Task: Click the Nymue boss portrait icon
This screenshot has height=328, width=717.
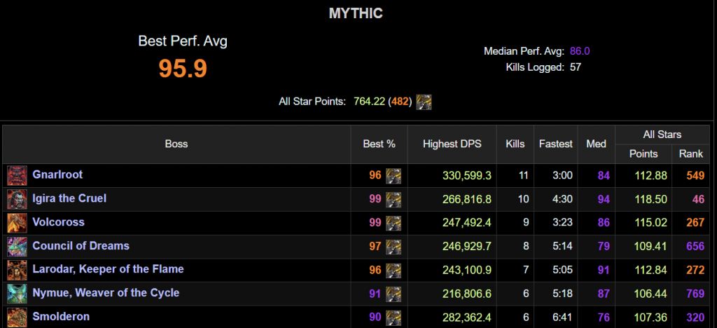Action: pyautogui.click(x=18, y=294)
